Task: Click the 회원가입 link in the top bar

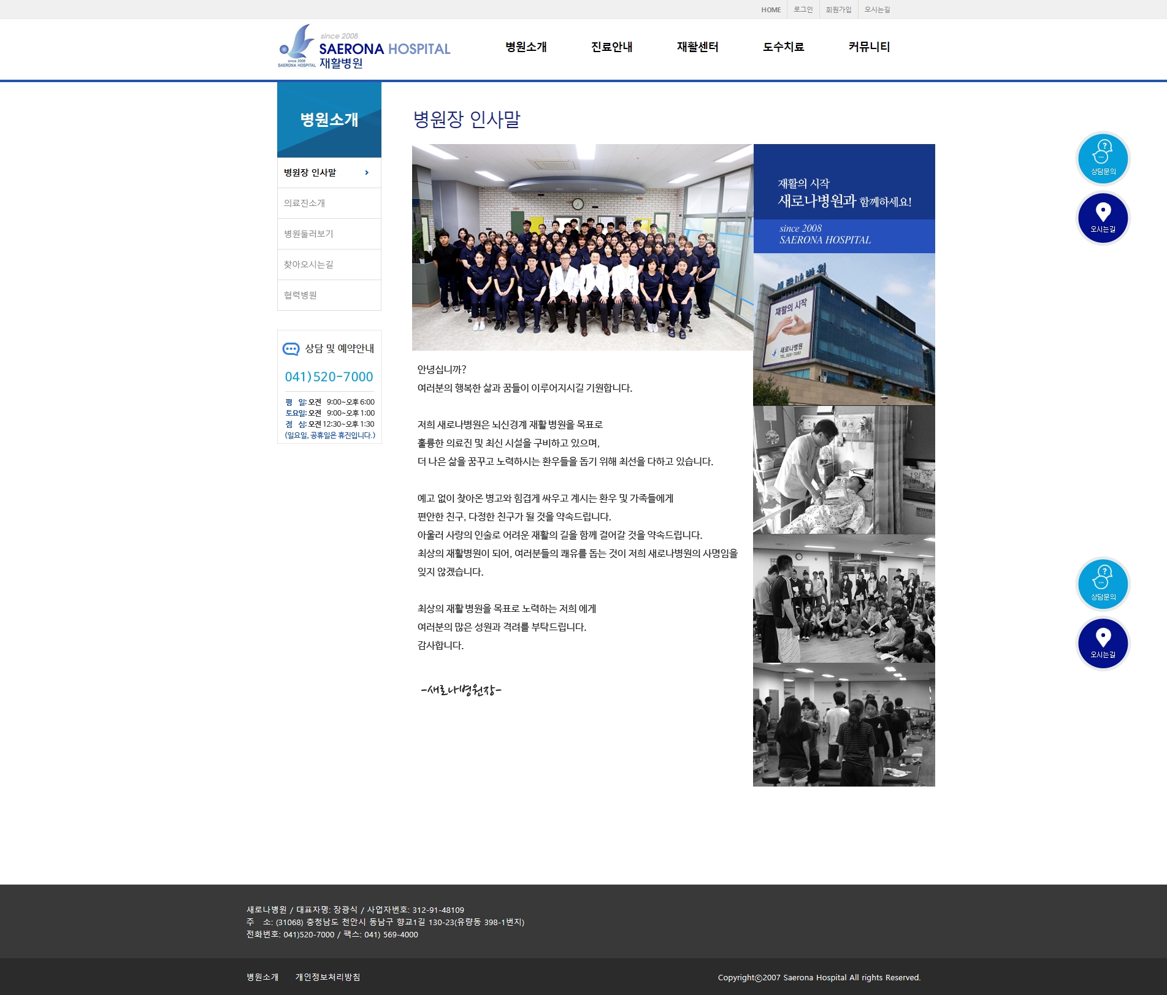Action: [838, 10]
